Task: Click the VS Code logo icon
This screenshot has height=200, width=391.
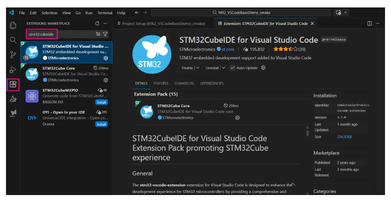Action: 11,12
